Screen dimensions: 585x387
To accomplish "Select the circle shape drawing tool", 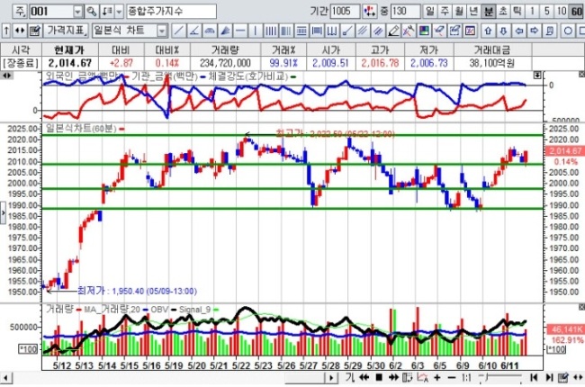I will point(568,31).
